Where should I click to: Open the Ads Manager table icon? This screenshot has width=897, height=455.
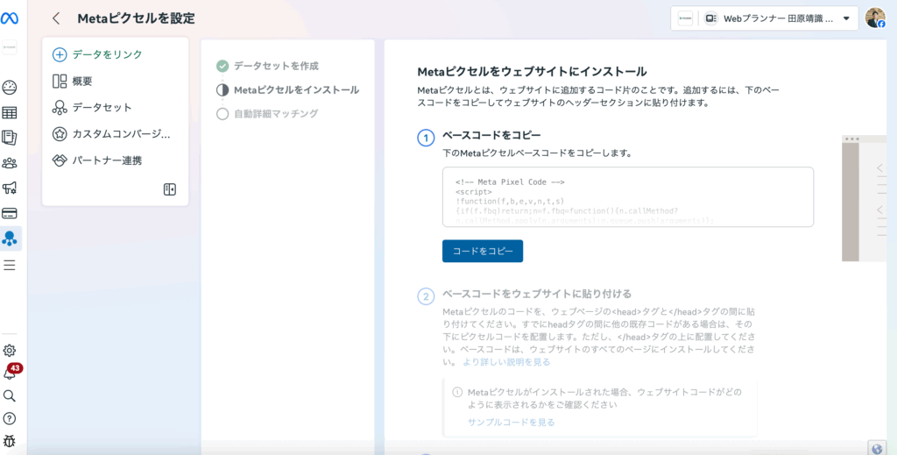pyautogui.click(x=10, y=112)
